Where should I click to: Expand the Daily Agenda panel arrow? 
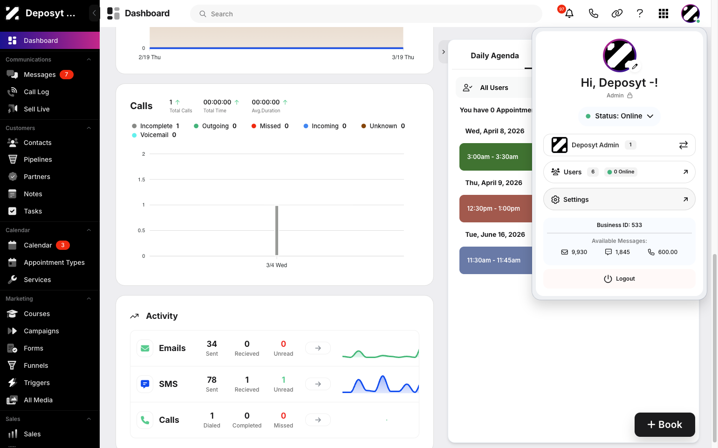tap(444, 52)
